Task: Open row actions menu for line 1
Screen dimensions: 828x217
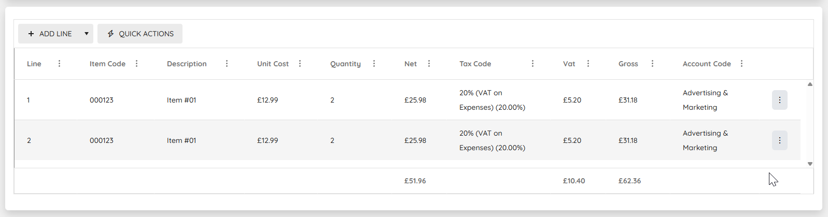Action: (779, 100)
